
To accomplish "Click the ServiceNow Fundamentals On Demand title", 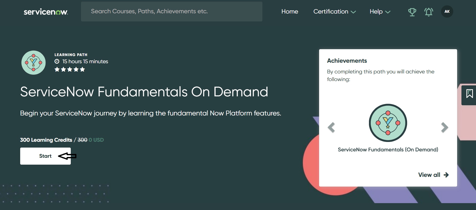I will point(144,92).
